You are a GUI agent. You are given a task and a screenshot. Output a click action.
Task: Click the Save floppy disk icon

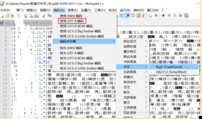[13, 16]
